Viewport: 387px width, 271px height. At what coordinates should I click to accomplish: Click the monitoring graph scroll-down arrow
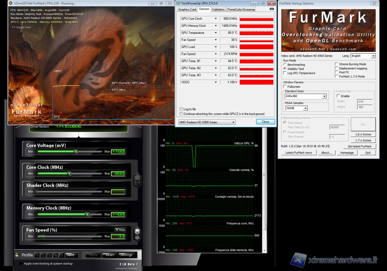[x=265, y=250]
